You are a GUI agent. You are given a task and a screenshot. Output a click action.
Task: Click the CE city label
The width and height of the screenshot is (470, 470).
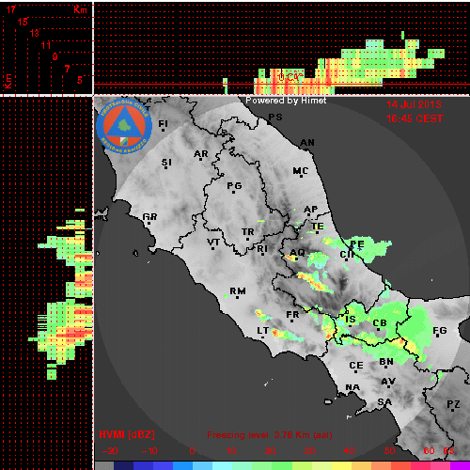pos(356,366)
